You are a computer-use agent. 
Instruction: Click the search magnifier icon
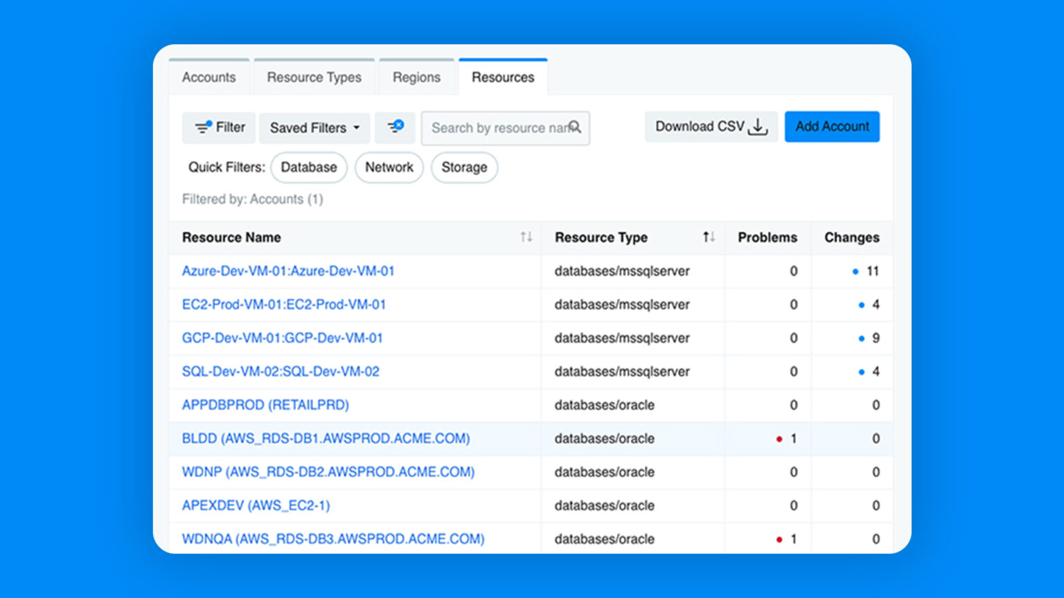pyautogui.click(x=576, y=127)
